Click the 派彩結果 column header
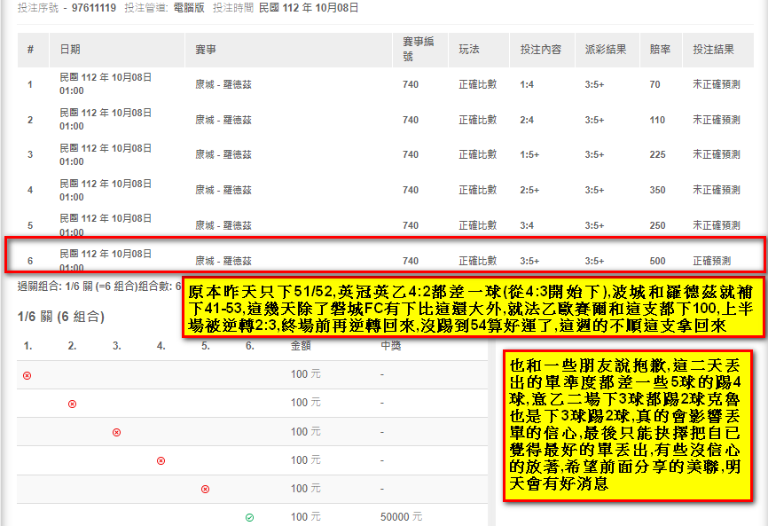 (605, 50)
